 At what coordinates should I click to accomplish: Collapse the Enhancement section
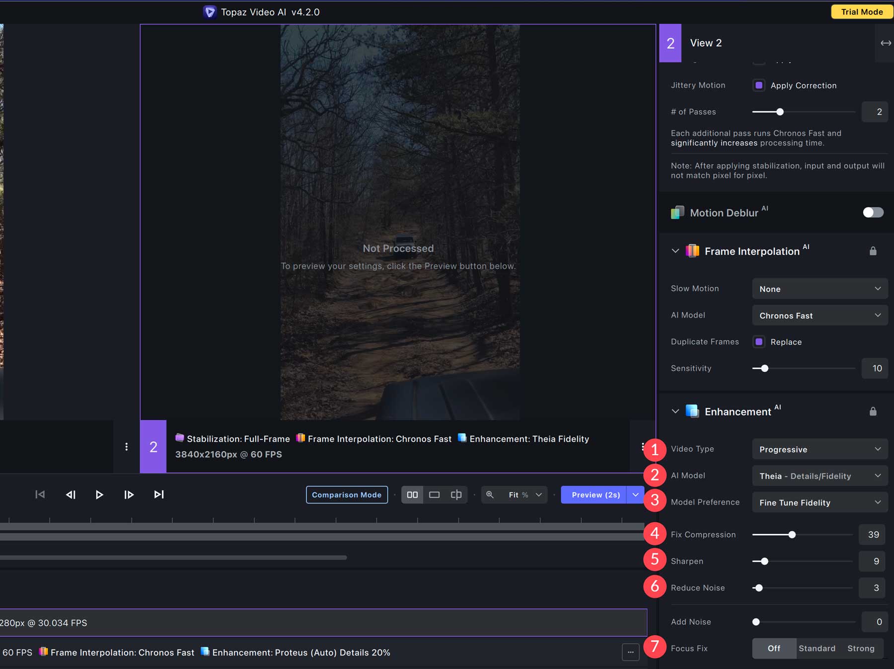pyautogui.click(x=675, y=411)
